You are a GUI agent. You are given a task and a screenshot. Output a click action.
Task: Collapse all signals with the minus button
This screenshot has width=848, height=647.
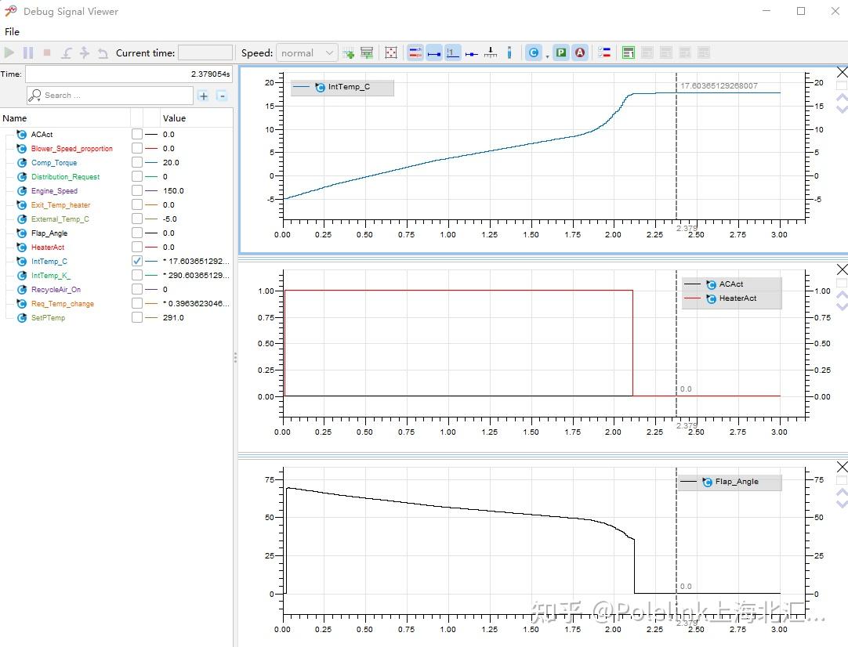[222, 96]
